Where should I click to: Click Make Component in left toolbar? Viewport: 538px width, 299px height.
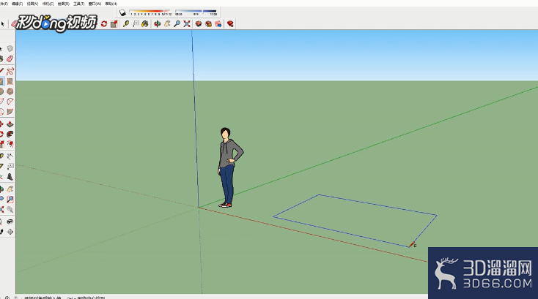[10, 48]
